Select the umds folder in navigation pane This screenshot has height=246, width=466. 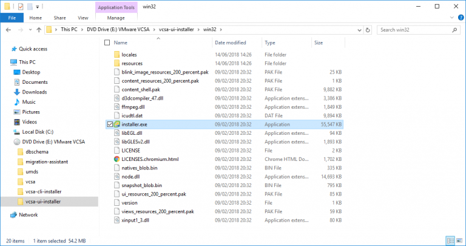[32, 172]
